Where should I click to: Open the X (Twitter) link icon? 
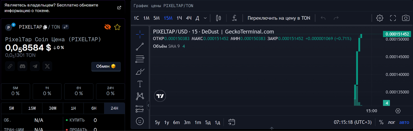[x=47, y=66]
